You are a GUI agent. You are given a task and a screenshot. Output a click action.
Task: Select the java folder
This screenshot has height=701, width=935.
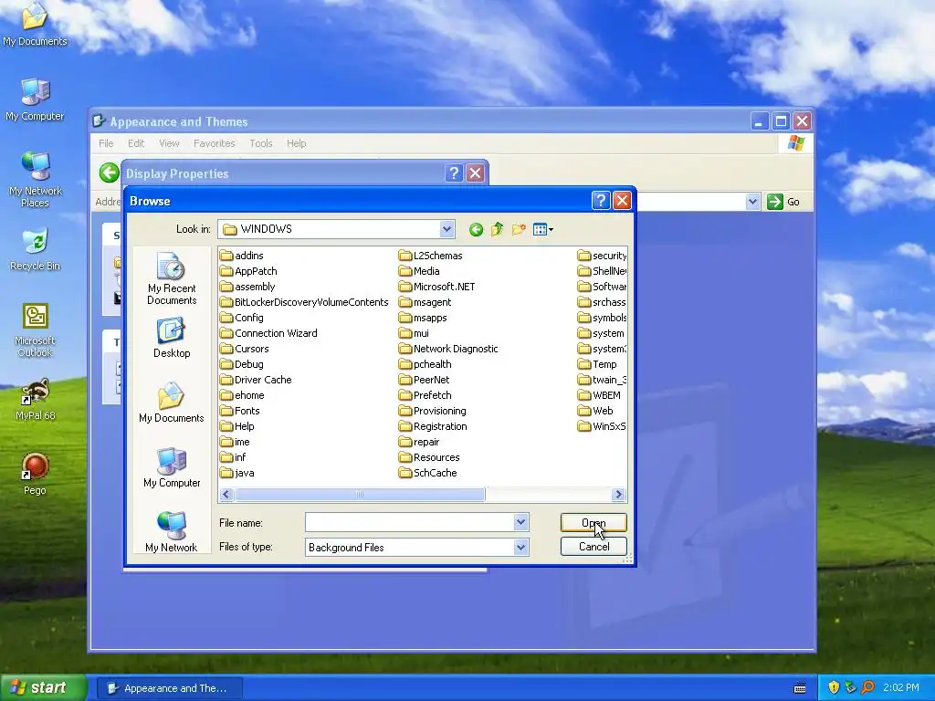(x=237, y=472)
